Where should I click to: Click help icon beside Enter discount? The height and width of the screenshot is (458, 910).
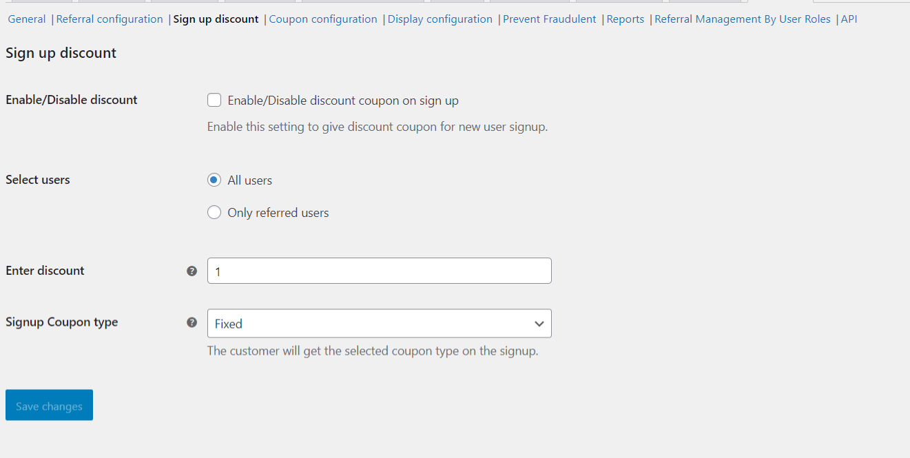(192, 271)
